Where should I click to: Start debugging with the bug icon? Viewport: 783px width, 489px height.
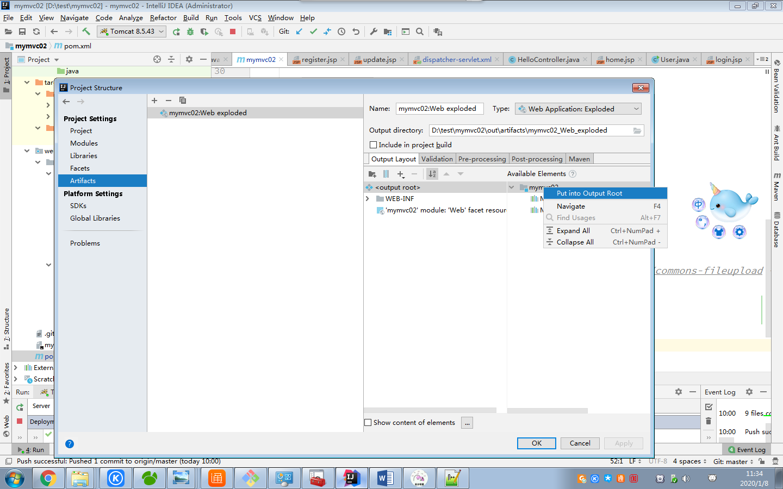click(190, 32)
